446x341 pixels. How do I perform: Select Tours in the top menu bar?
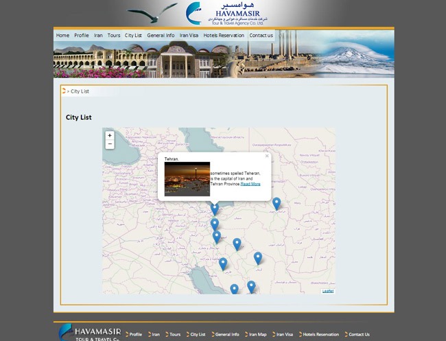(x=114, y=35)
